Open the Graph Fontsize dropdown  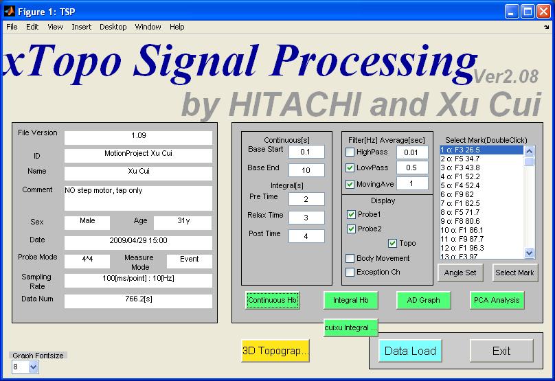(x=33, y=367)
